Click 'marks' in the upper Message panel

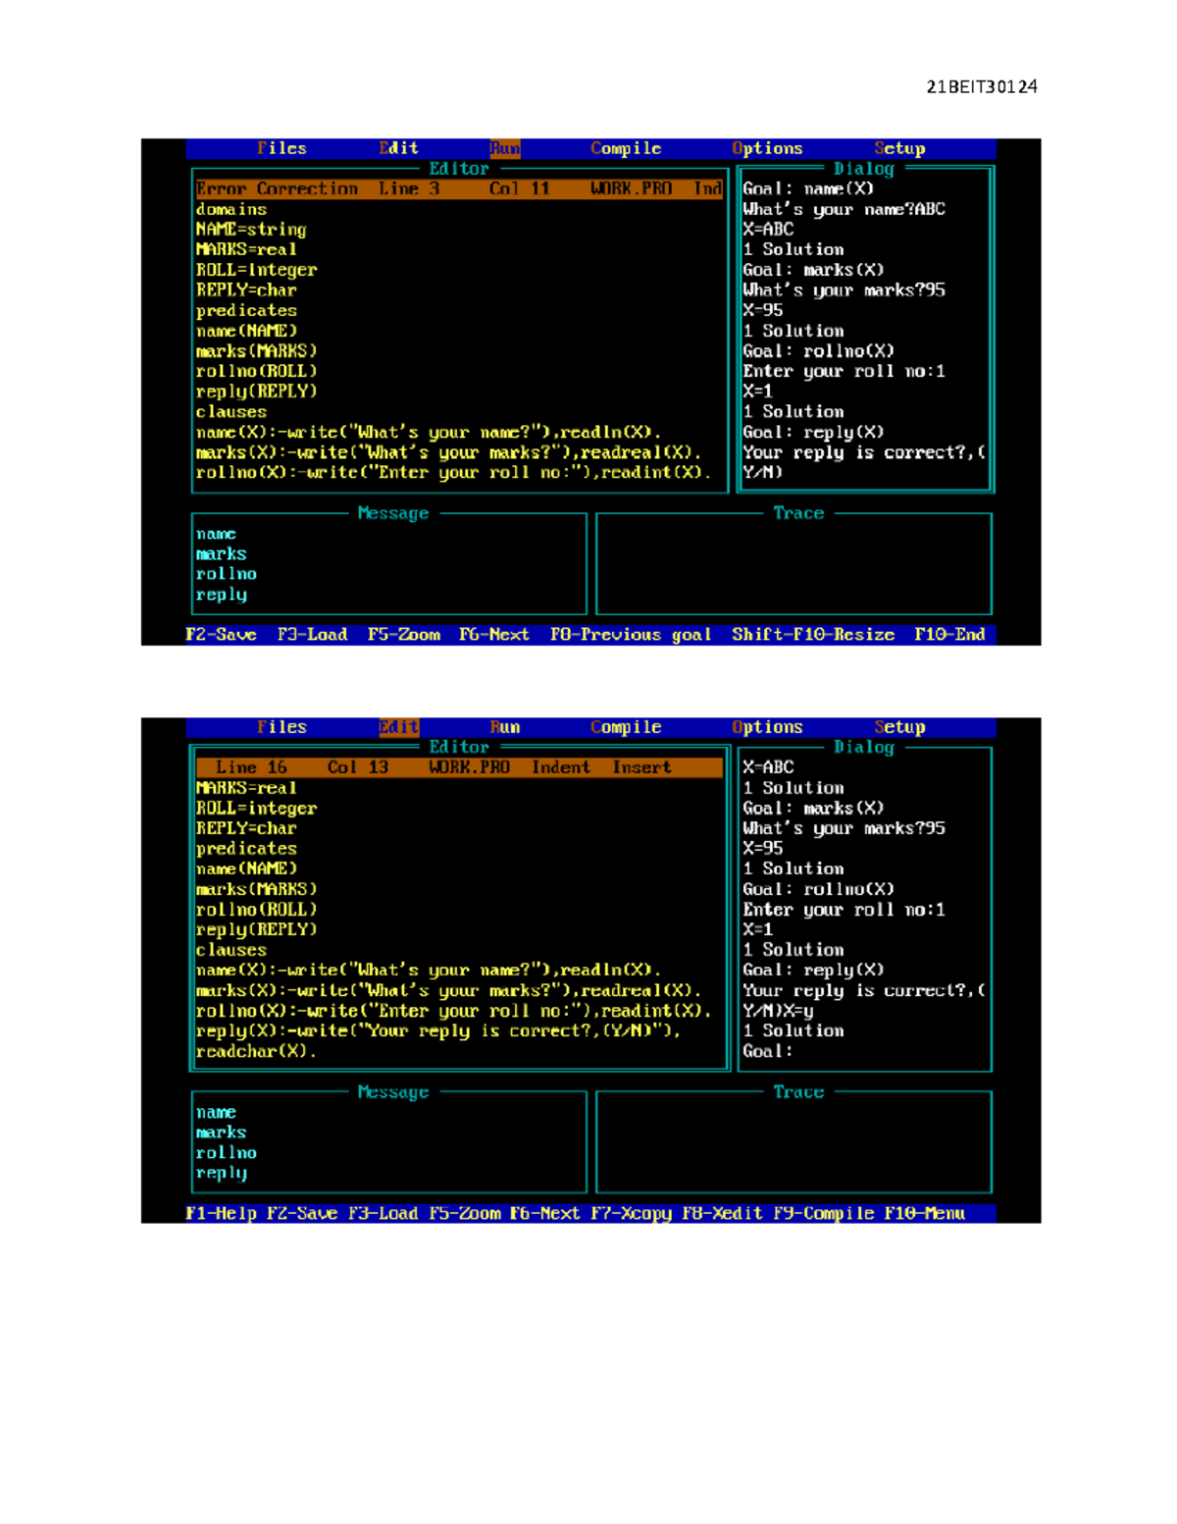click(x=221, y=553)
